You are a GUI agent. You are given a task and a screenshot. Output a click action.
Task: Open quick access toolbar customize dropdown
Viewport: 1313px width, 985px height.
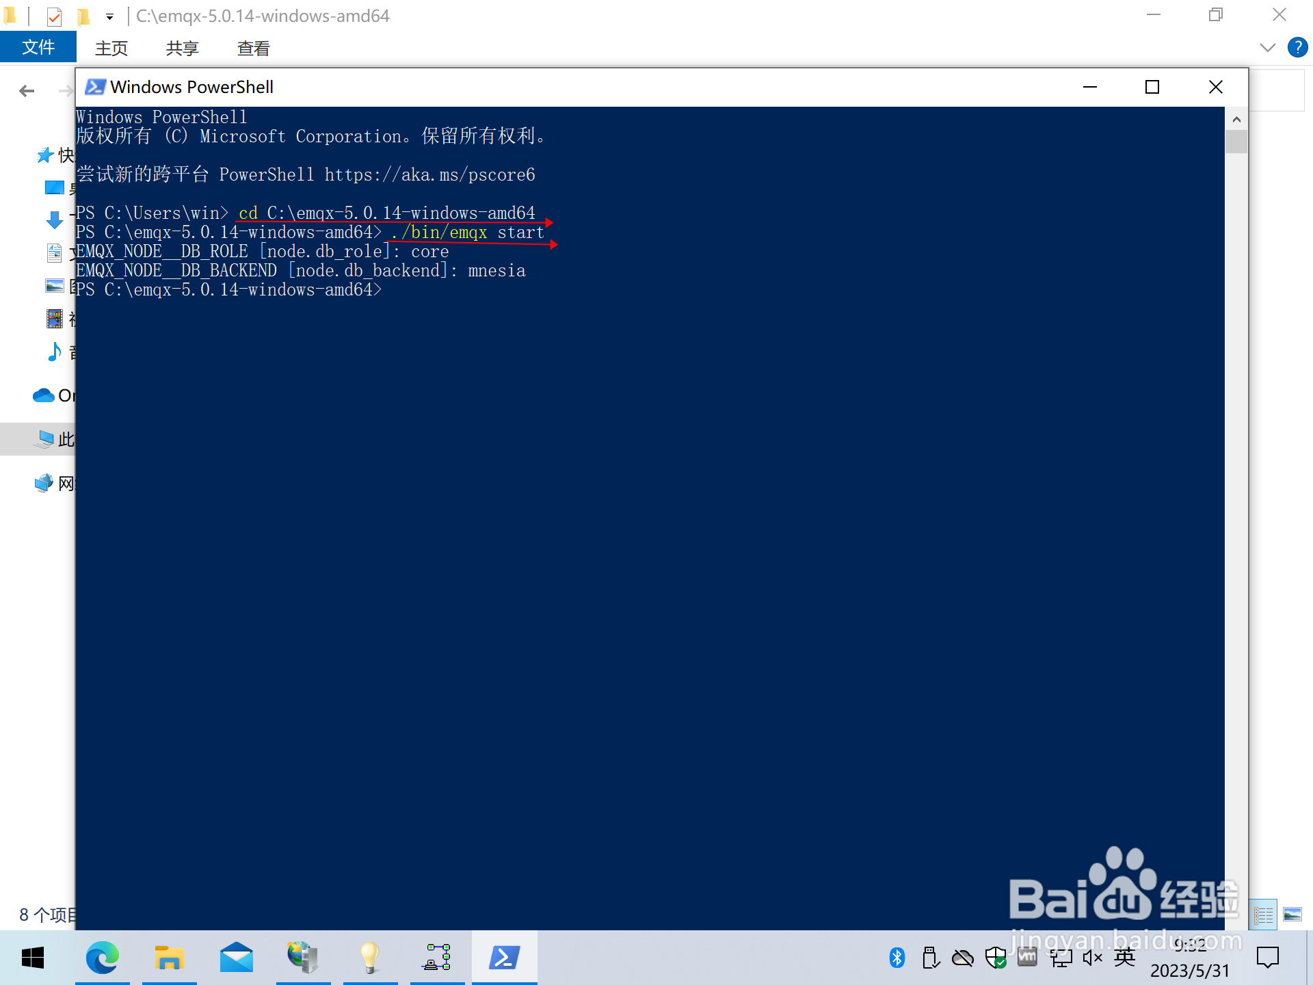tap(109, 16)
